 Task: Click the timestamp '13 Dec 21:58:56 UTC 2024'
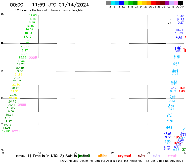164,161
